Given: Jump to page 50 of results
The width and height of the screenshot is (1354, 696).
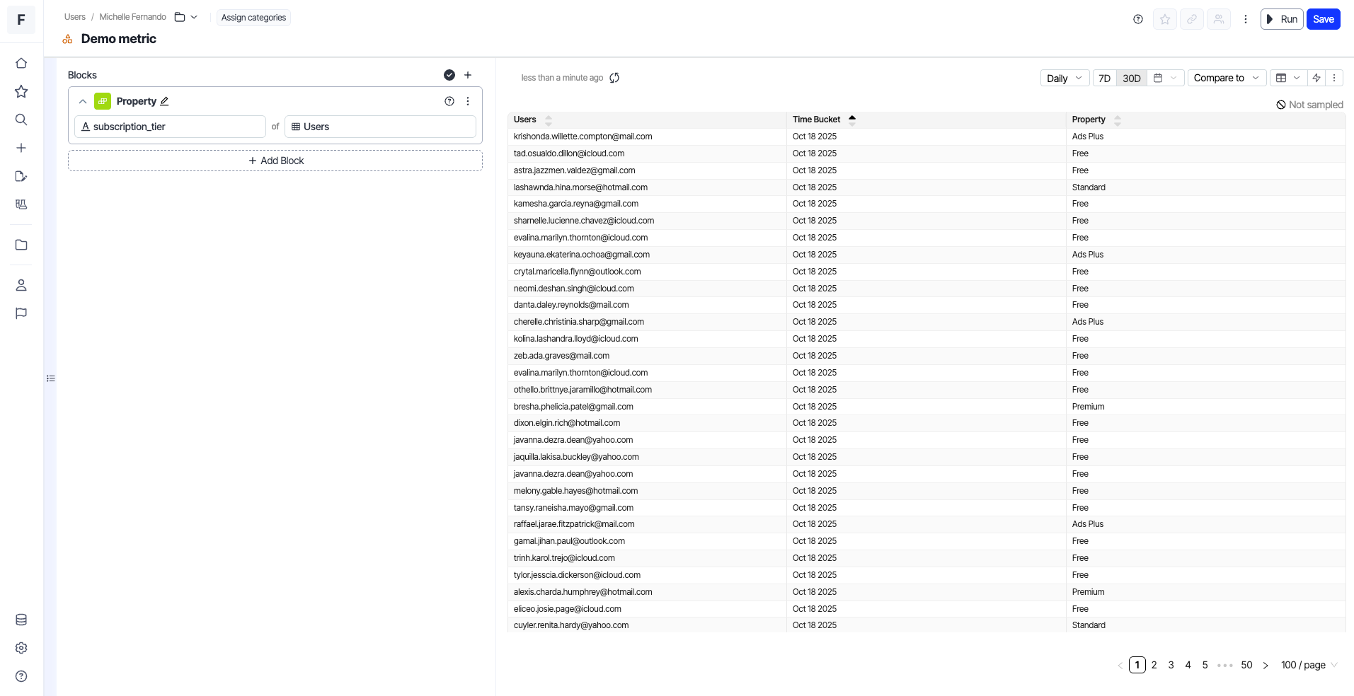Looking at the screenshot, I should point(1246,665).
